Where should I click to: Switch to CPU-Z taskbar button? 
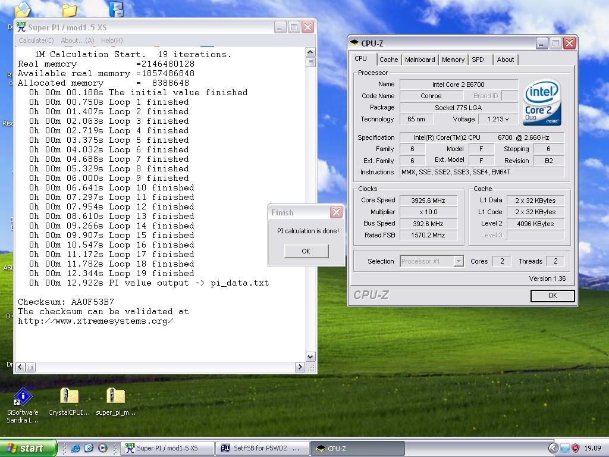357,448
